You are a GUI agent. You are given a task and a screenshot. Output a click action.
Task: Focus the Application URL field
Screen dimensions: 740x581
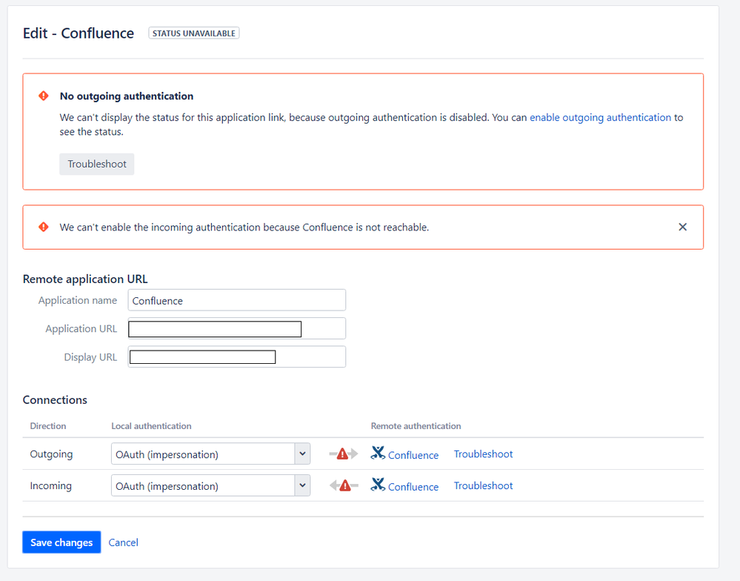coord(237,328)
